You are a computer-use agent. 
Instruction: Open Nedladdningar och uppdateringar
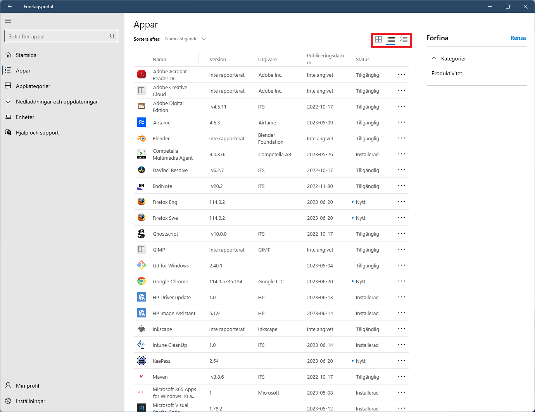click(x=62, y=102)
